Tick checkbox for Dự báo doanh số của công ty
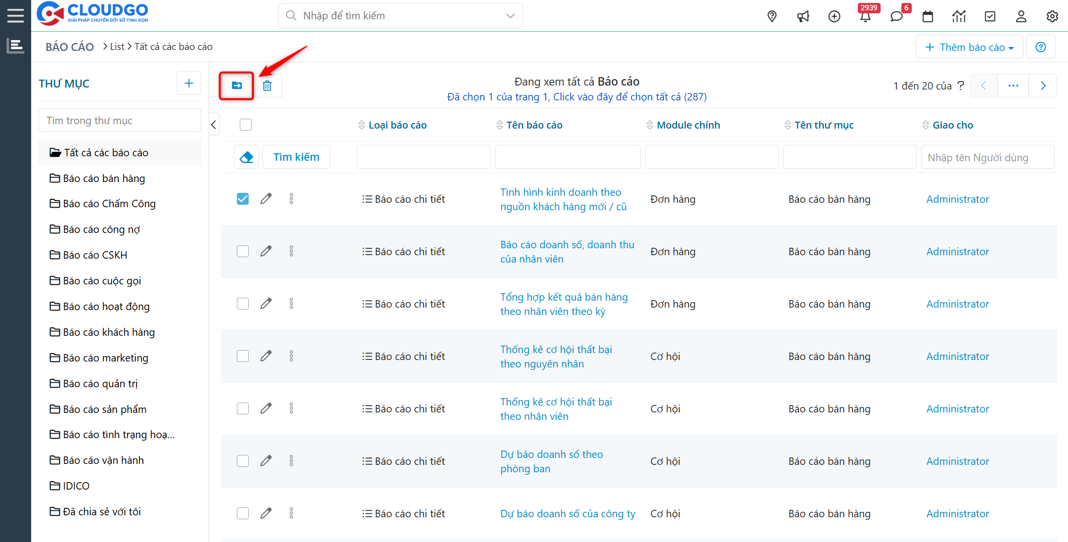Image resolution: width=1068 pixels, height=542 pixels. coord(243,513)
